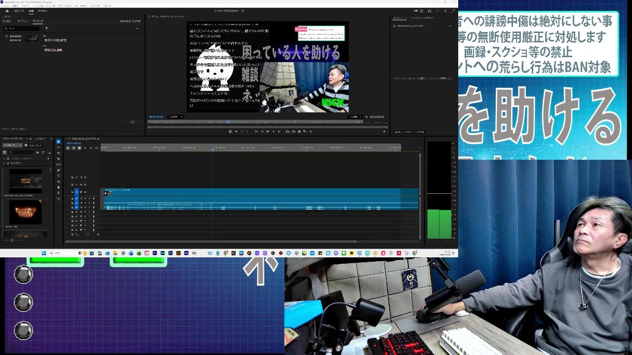The height and width of the screenshot is (355, 632).
Task: Lock the V1 video track
Action: point(72,192)
